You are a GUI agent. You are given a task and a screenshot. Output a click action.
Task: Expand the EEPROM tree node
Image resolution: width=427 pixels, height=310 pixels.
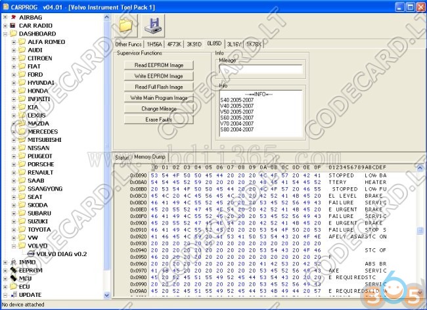pos(5,270)
